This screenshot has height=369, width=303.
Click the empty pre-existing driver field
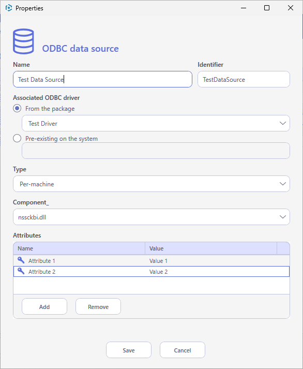click(156, 151)
